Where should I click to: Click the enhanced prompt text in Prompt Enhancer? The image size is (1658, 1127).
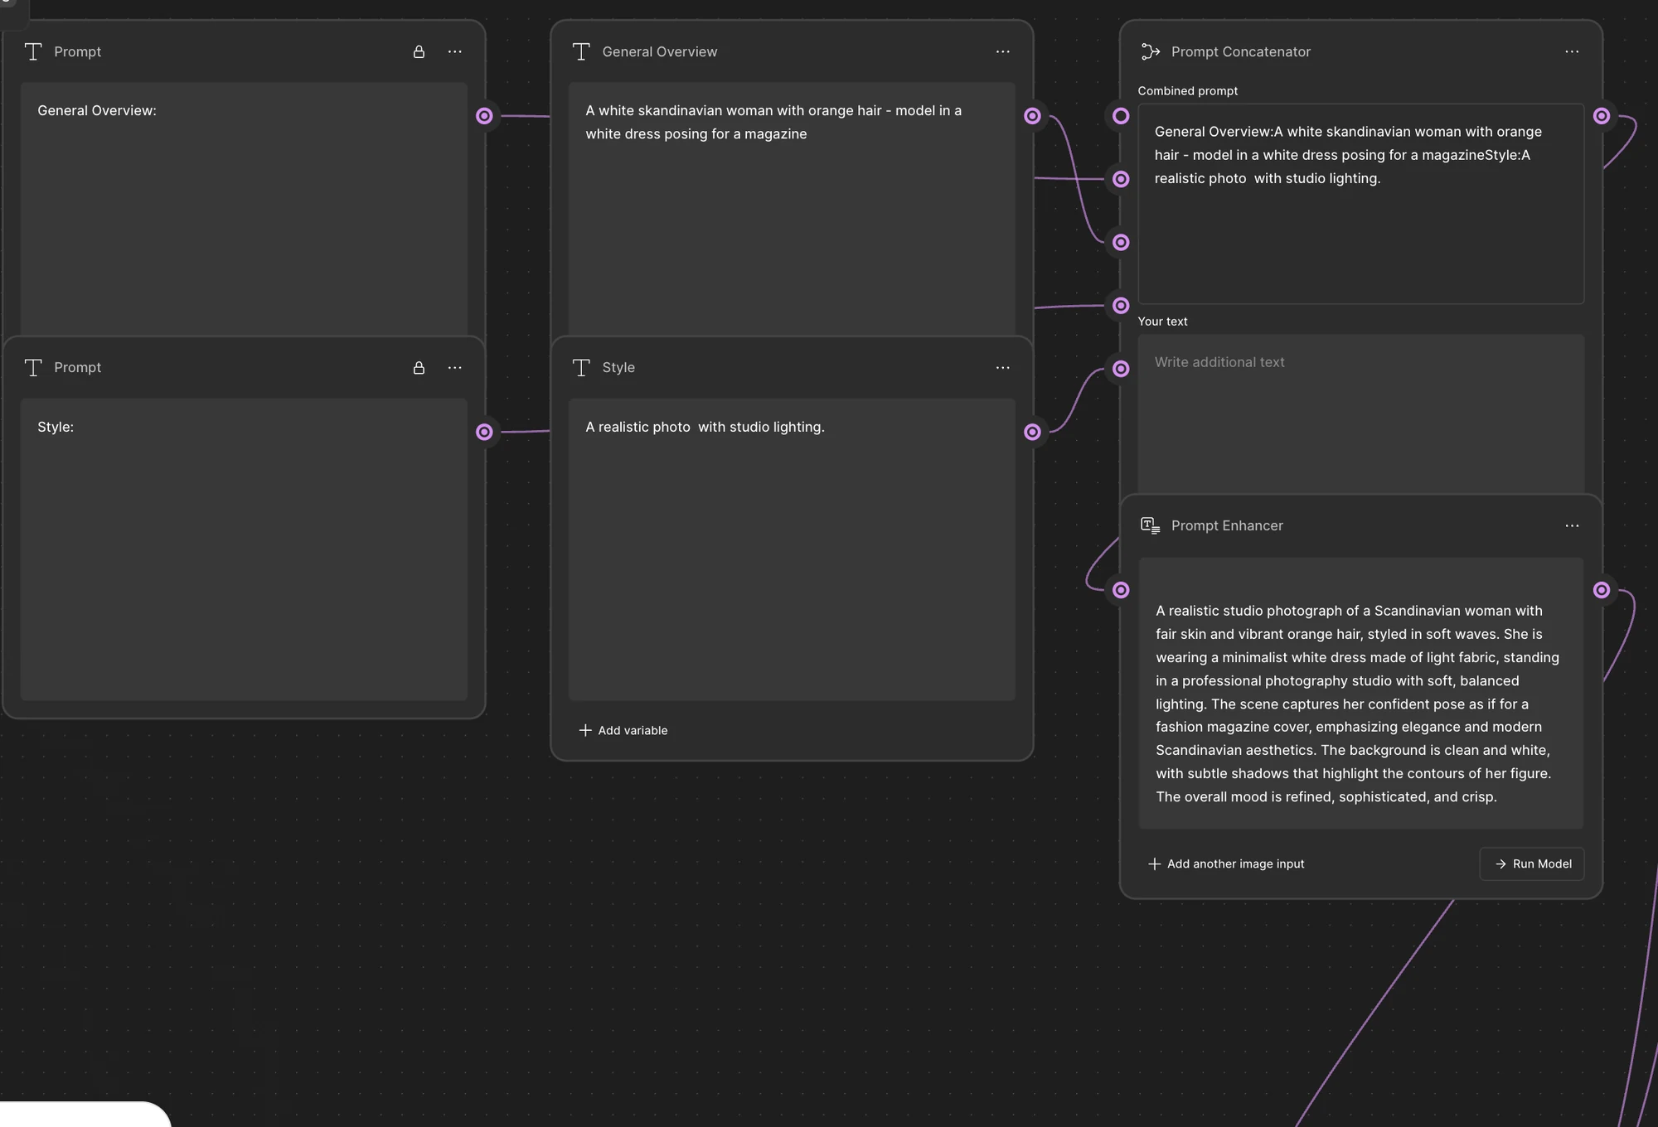[1360, 694]
